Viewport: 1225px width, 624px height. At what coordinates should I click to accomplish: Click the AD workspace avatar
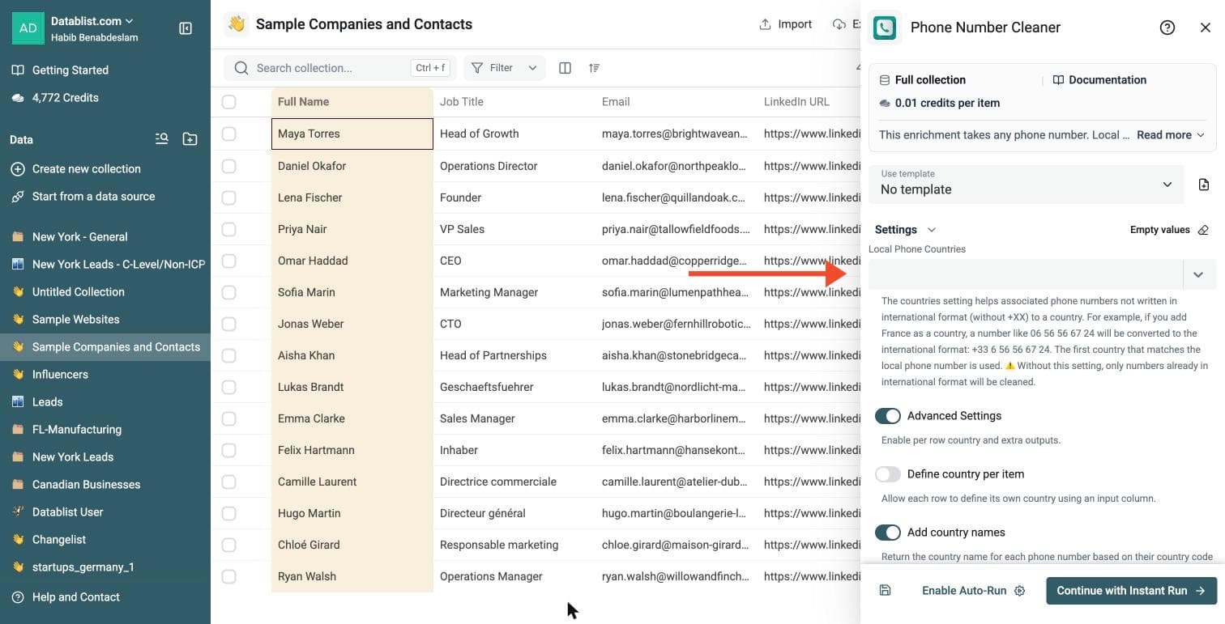[28, 28]
